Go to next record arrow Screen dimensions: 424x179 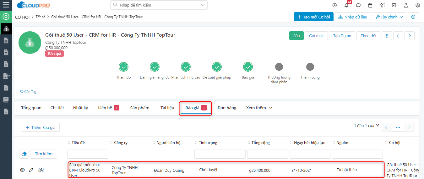click(x=410, y=36)
